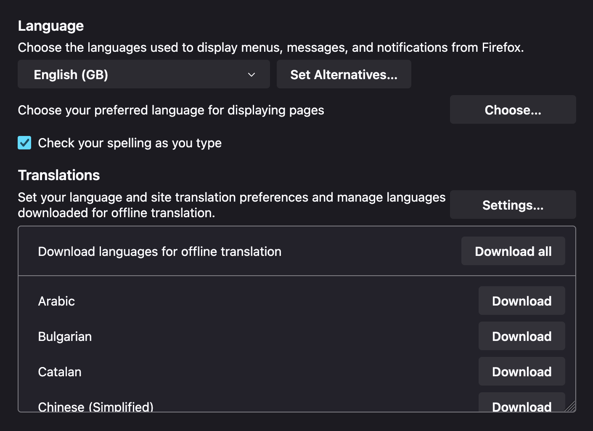Download the Catalan language
The height and width of the screenshot is (431, 593).
[522, 372]
